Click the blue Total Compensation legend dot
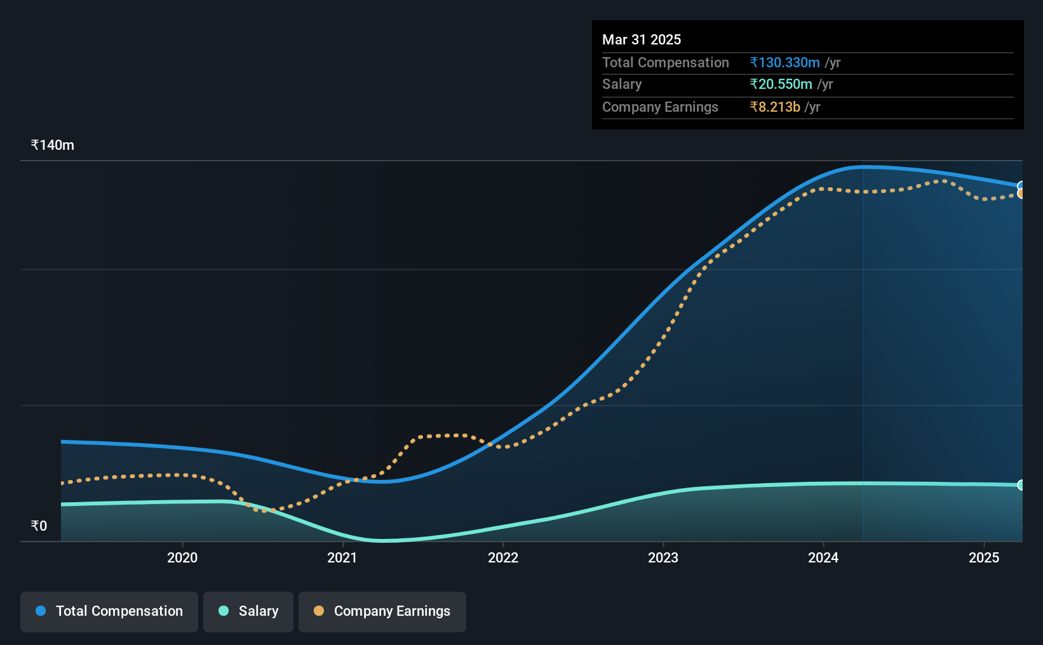Viewport: 1043px width, 645px height. pos(41,611)
